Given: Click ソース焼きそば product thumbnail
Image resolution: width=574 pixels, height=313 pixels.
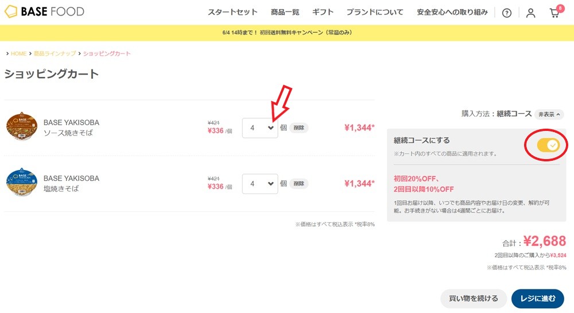Looking at the screenshot, I should 22,127.
